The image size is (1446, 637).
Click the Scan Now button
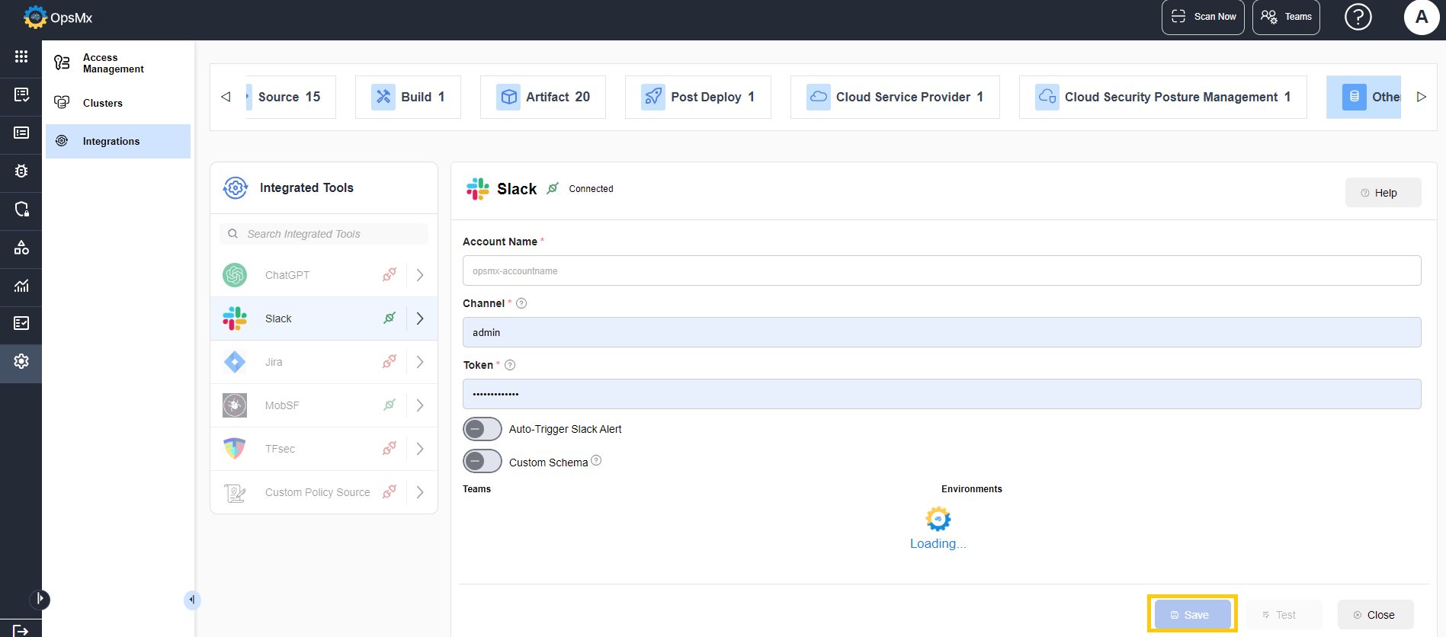tap(1203, 17)
